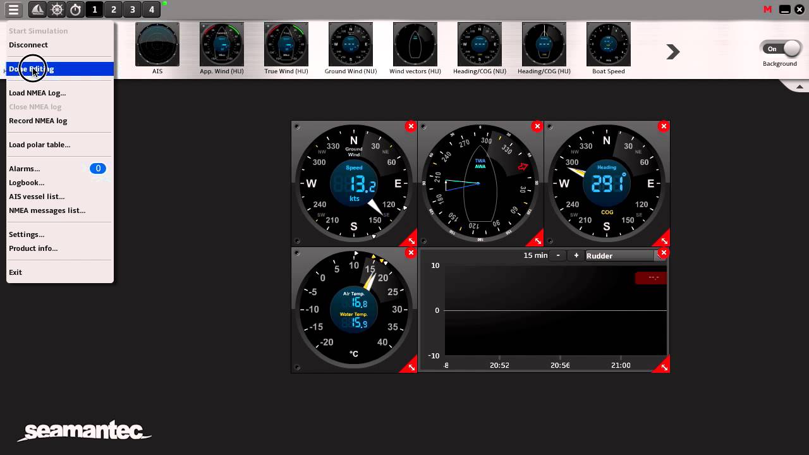Screen dimensions: 809x455
Task: Click the 16.8 Air Temp. value
Action: 359,303
